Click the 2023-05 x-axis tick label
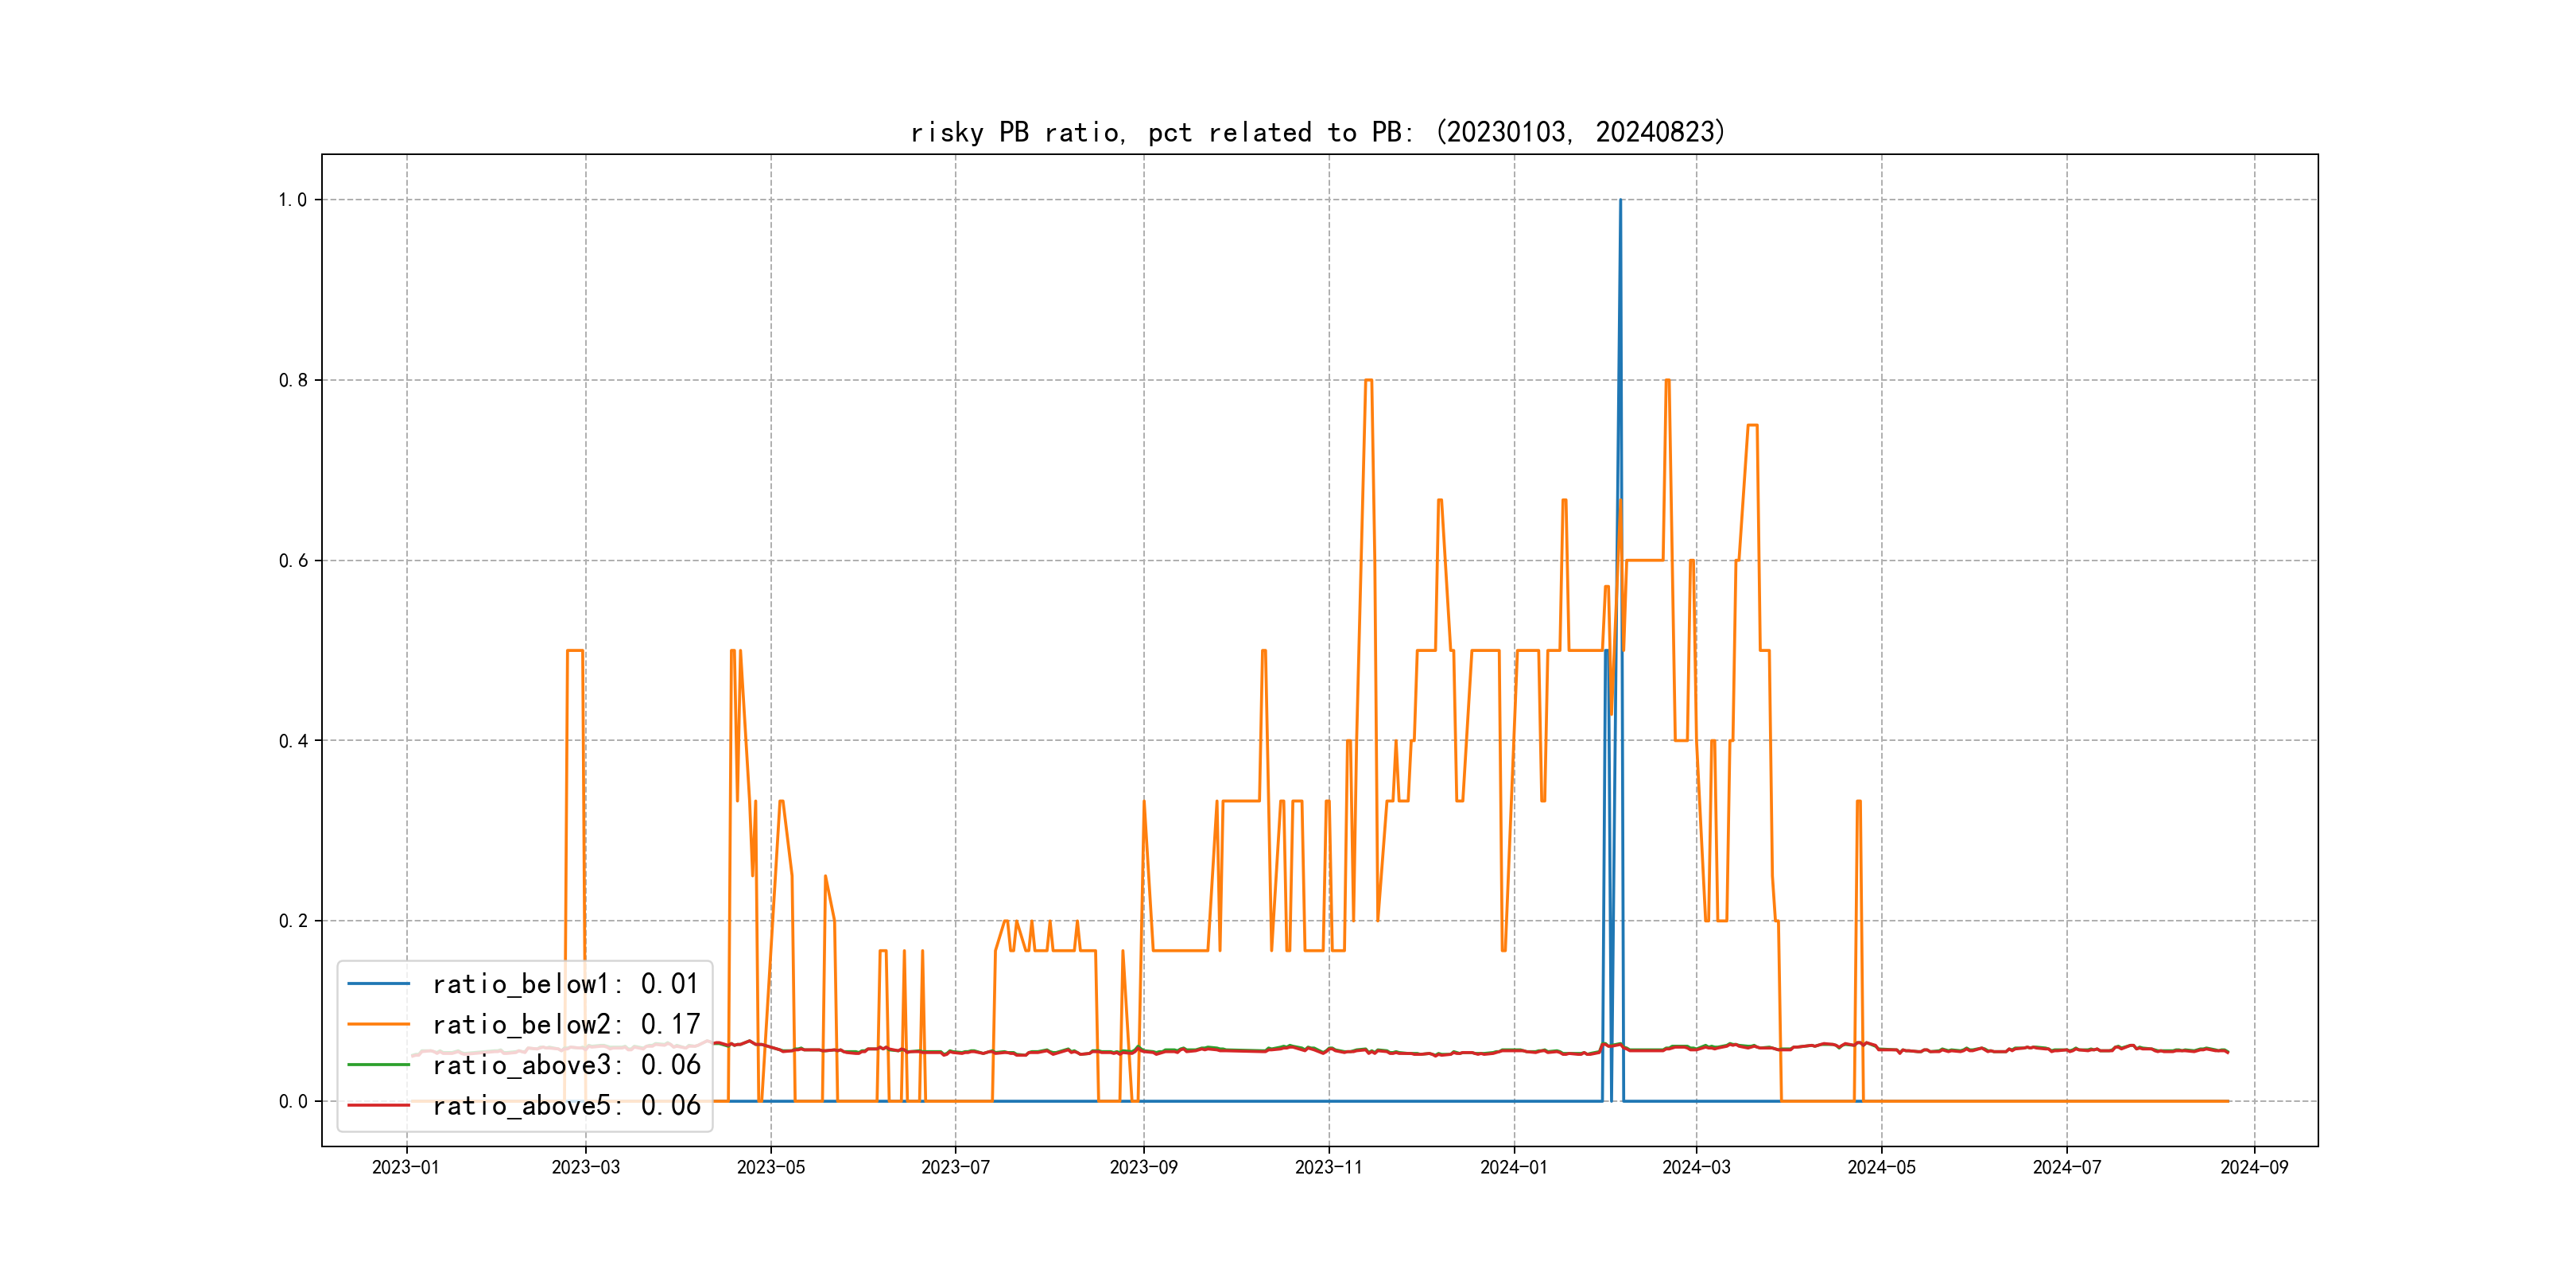The height and width of the screenshot is (1288, 2576). 770,1167
